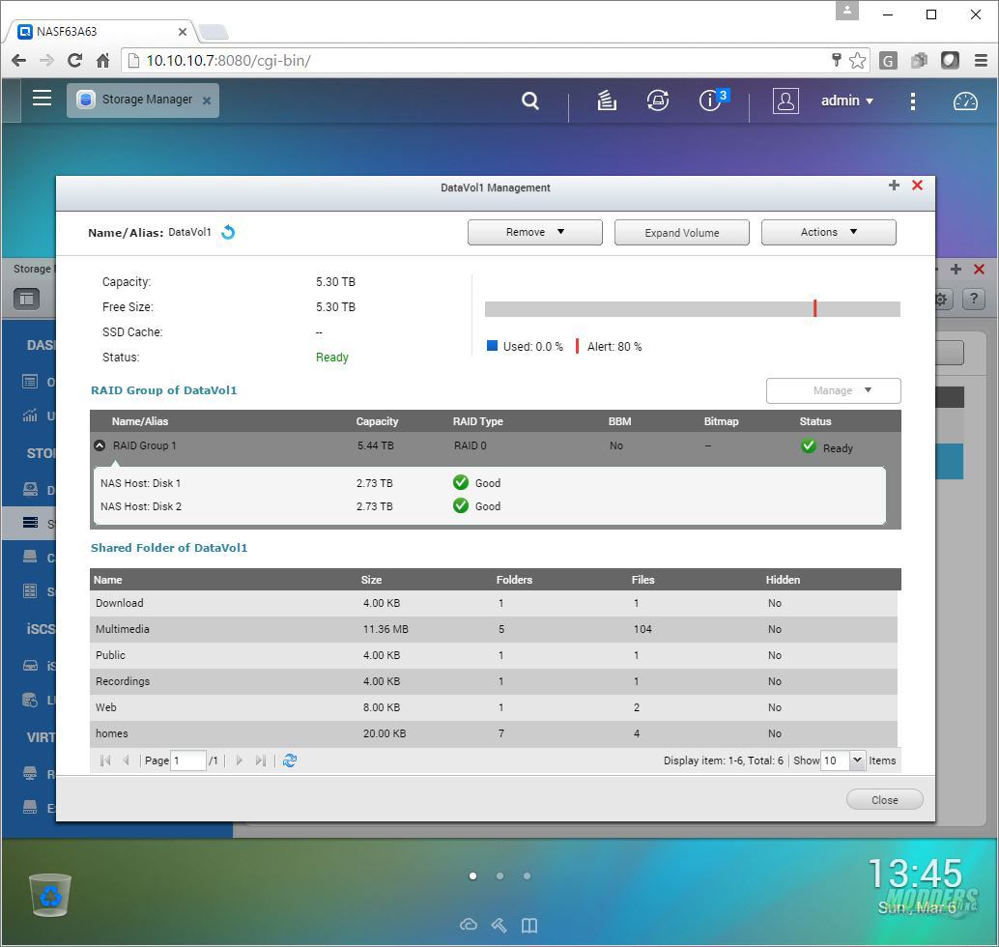Click the Close button in dialog
Screen dimensions: 999x947
click(x=884, y=800)
